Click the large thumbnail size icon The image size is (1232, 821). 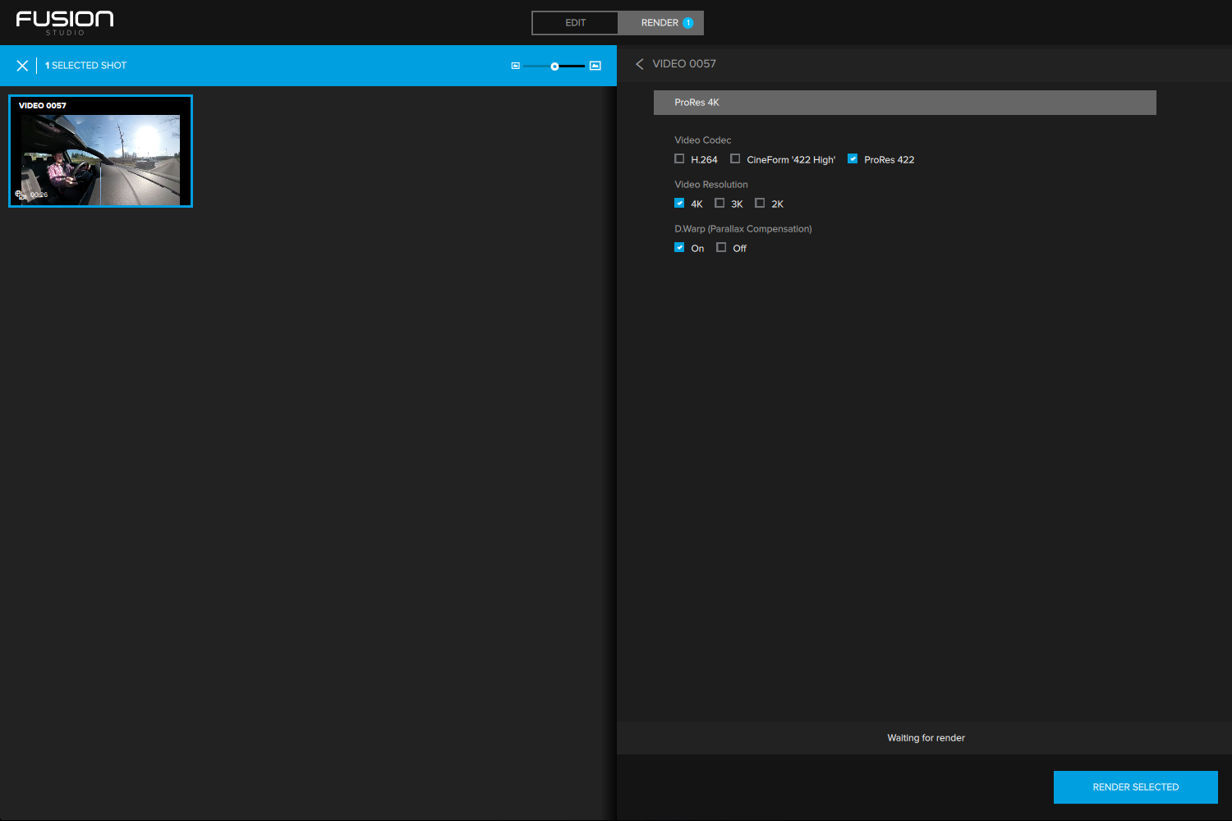pos(595,66)
